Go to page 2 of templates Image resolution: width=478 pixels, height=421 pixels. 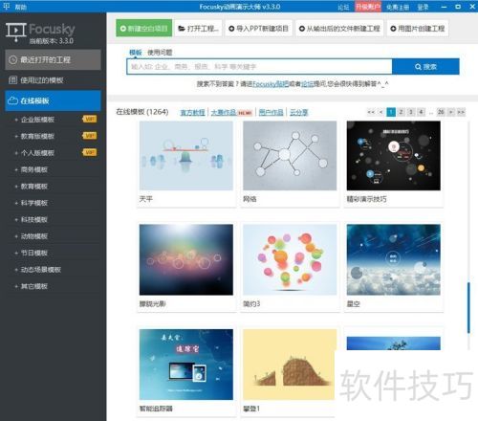(401, 112)
